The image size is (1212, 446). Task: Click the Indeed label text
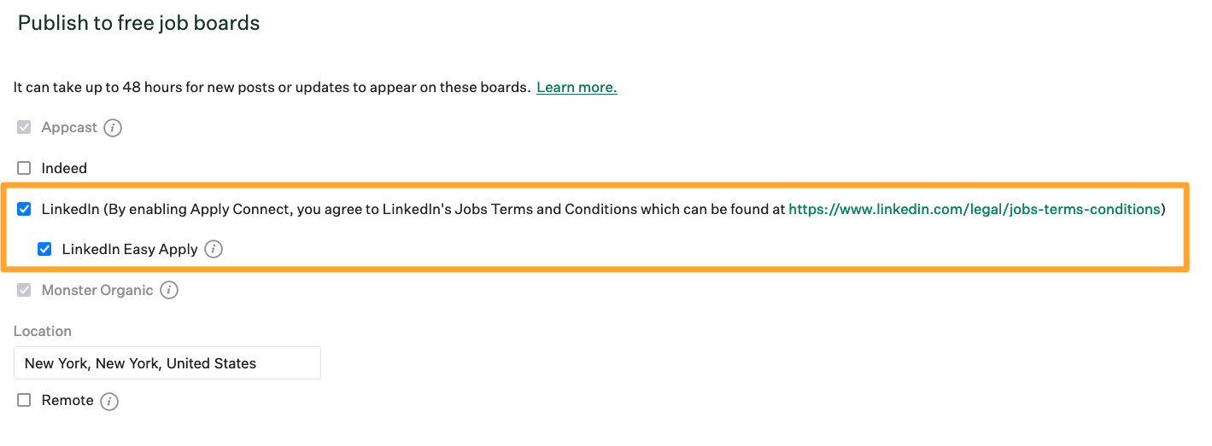[x=64, y=169]
